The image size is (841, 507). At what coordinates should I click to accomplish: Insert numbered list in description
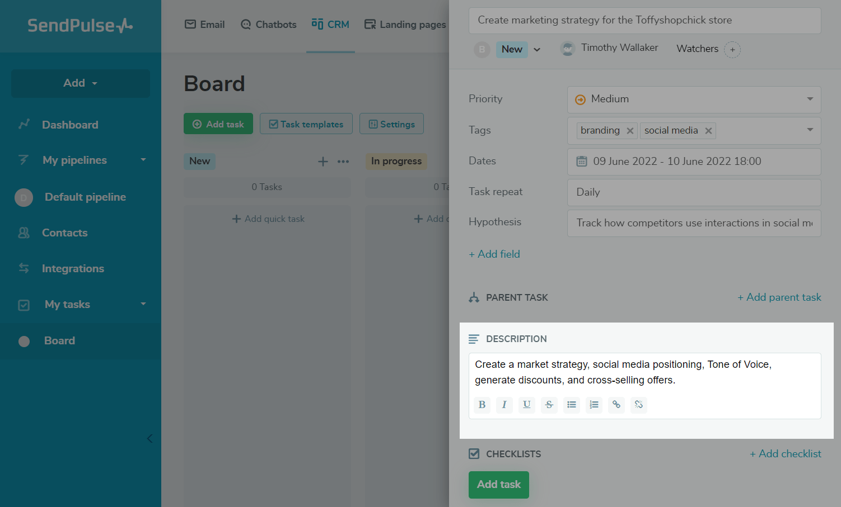coord(594,405)
